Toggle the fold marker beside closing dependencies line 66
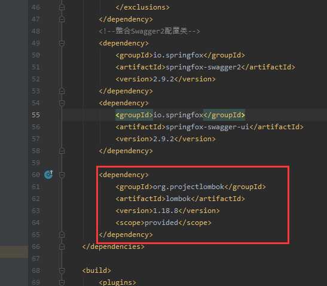This screenshot has width=327, height=286. point(62,247)
